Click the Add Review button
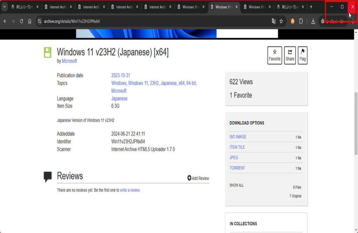The image size is (358, 233). [x=198, y=178]
